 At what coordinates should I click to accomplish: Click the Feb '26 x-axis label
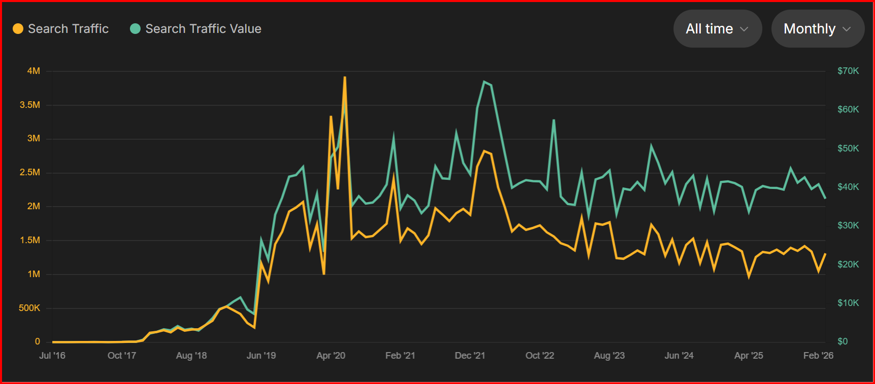click(x=818, y=356)
